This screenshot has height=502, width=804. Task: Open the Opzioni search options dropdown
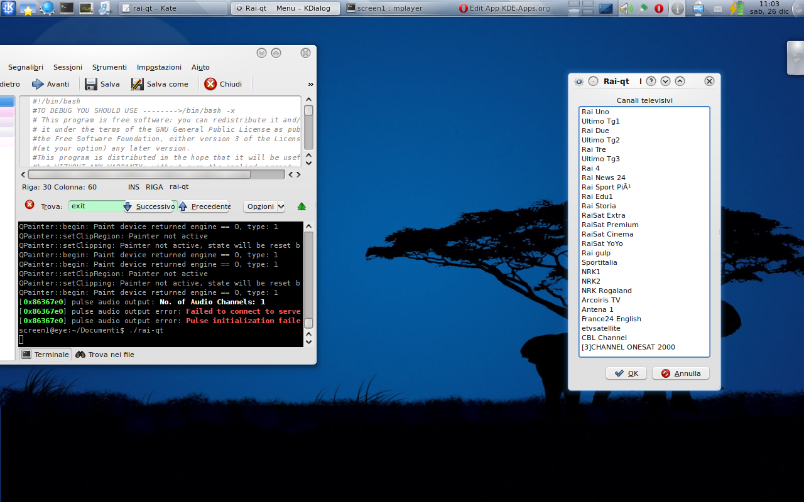[264, 206]
